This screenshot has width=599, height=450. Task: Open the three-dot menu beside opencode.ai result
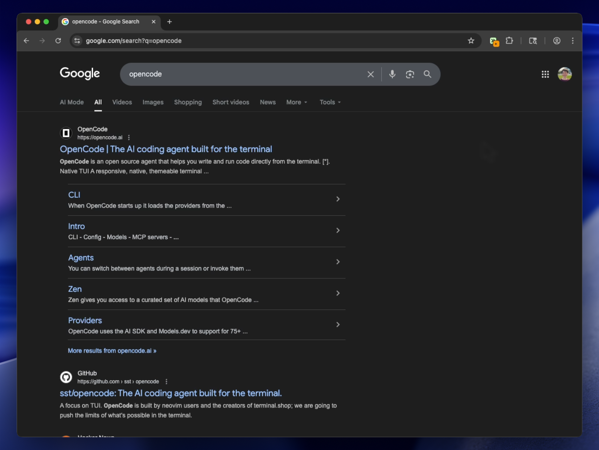tap(129, 137)
